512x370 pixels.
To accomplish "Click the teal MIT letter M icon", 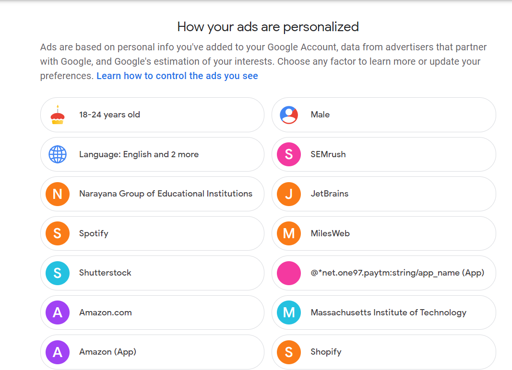I will [x=289, y=312].
